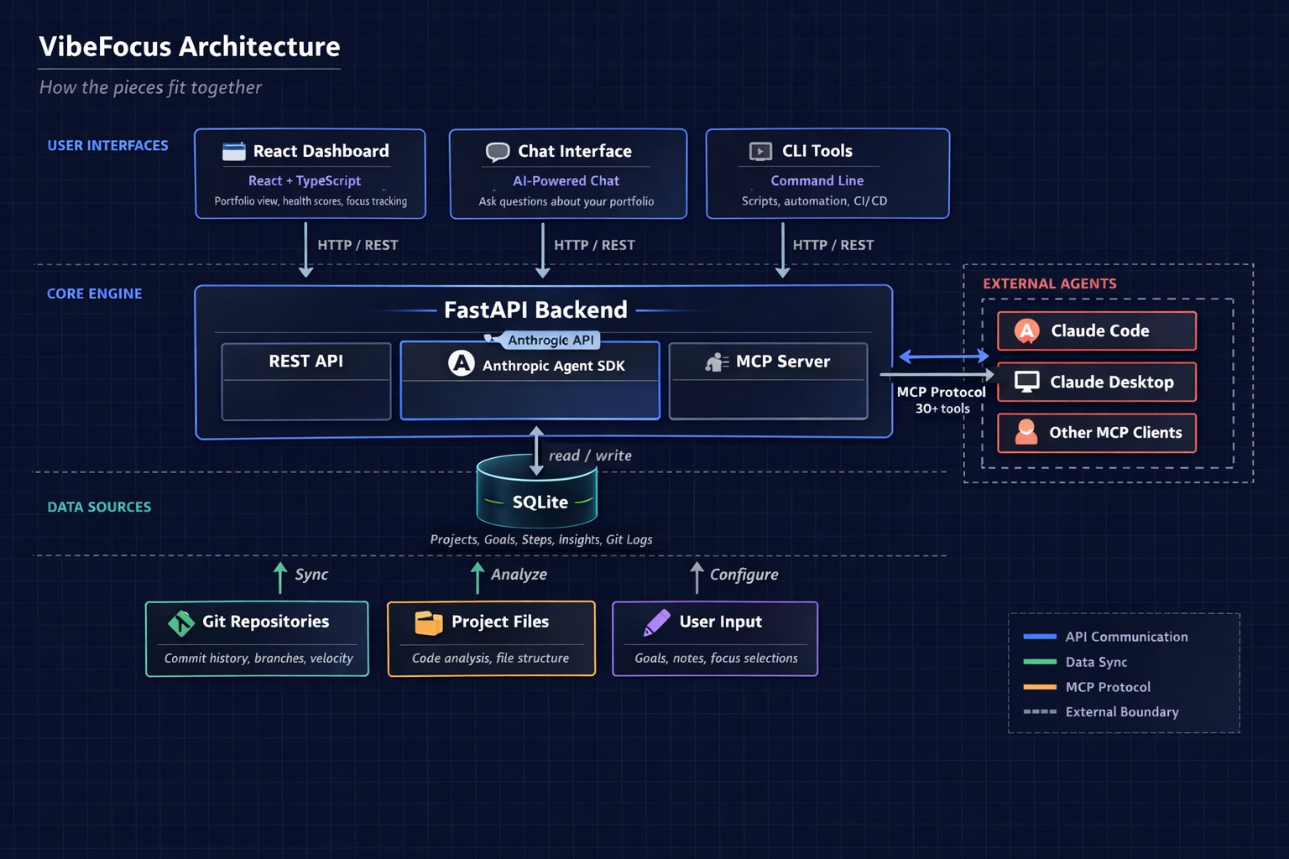Click the orange folder icon on Project Files

pos(426,622)
